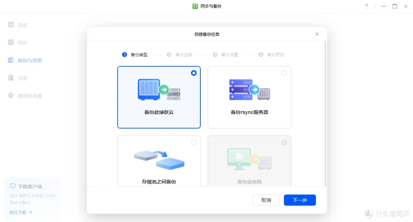The width and height of the screenshot is (413, 222).
Task: Select the 备份此绿联云 radio button
Action: [x=193, y=73]
